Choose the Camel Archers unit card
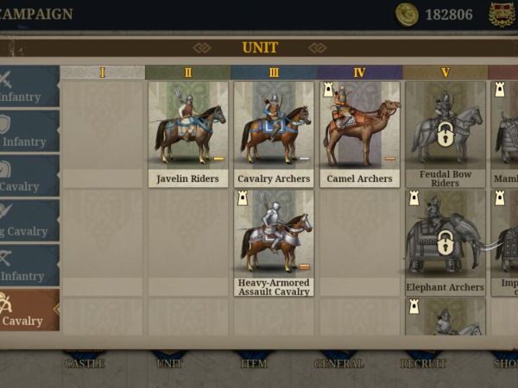 [x=359, y=135]
